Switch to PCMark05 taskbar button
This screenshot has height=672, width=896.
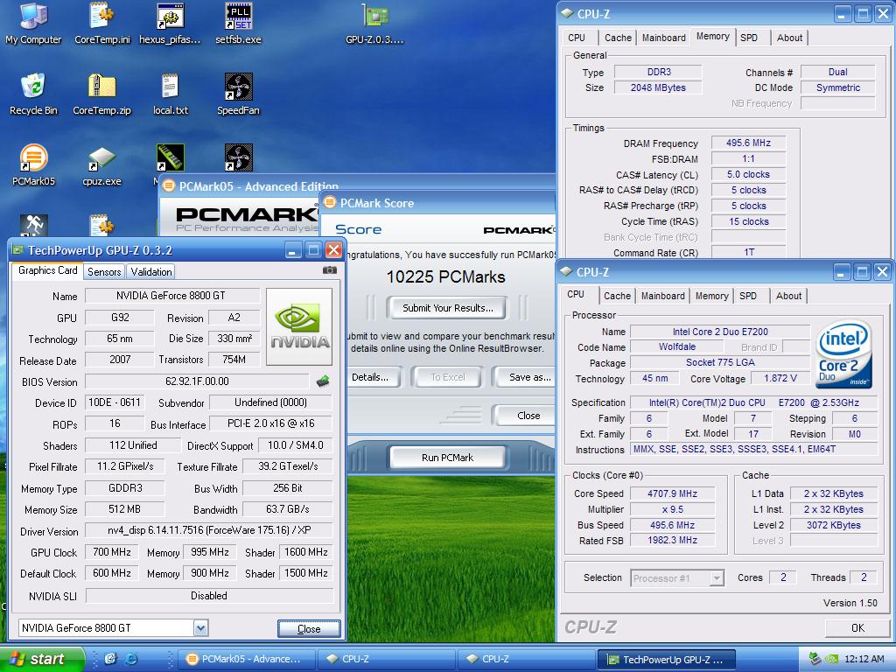click(x=246, y=659)
